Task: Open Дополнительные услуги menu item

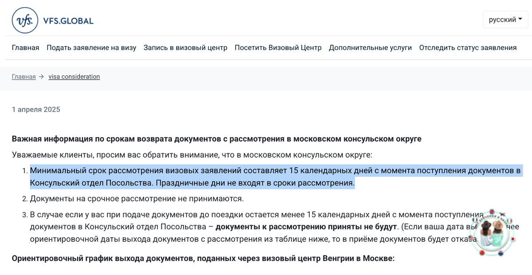Action: (370, 47)
